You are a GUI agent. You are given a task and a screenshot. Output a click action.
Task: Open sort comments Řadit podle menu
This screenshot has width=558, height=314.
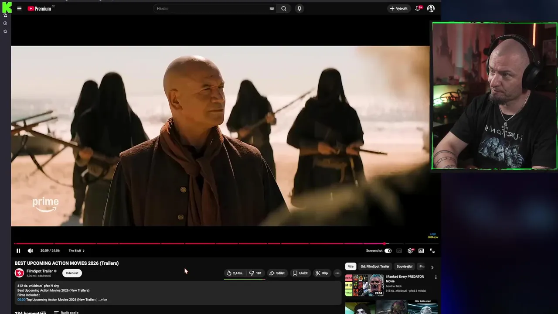point(66,312)
